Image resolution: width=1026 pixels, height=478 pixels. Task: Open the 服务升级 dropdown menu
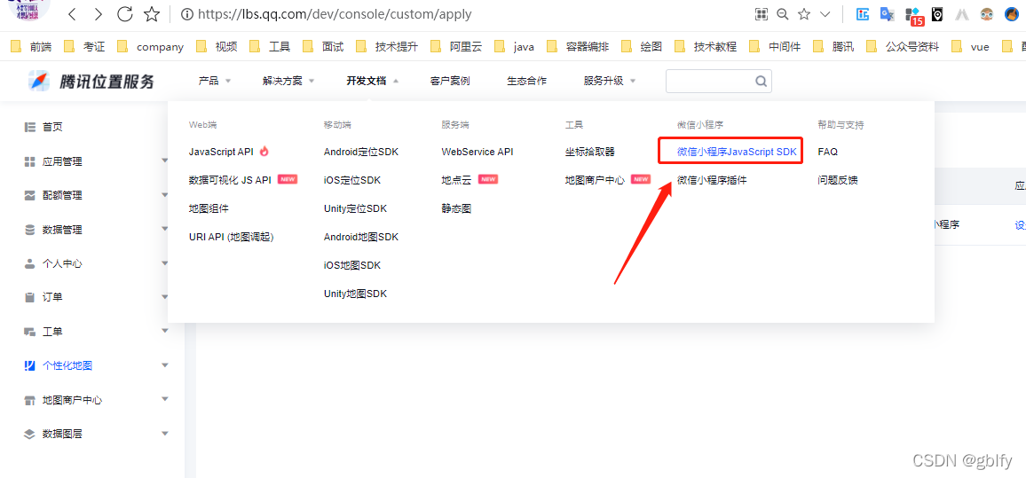click(610, 81)
